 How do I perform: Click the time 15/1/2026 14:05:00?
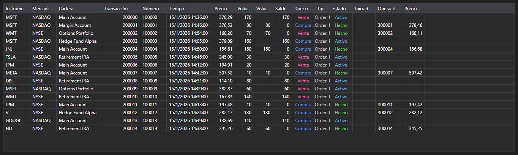point(189,41)
